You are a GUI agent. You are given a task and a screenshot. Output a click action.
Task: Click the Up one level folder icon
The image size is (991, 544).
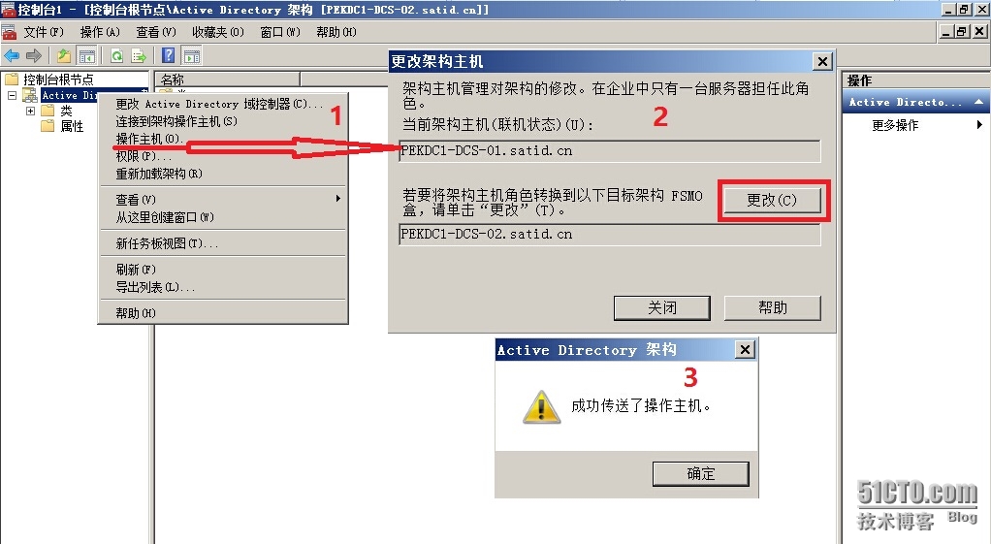64,55
